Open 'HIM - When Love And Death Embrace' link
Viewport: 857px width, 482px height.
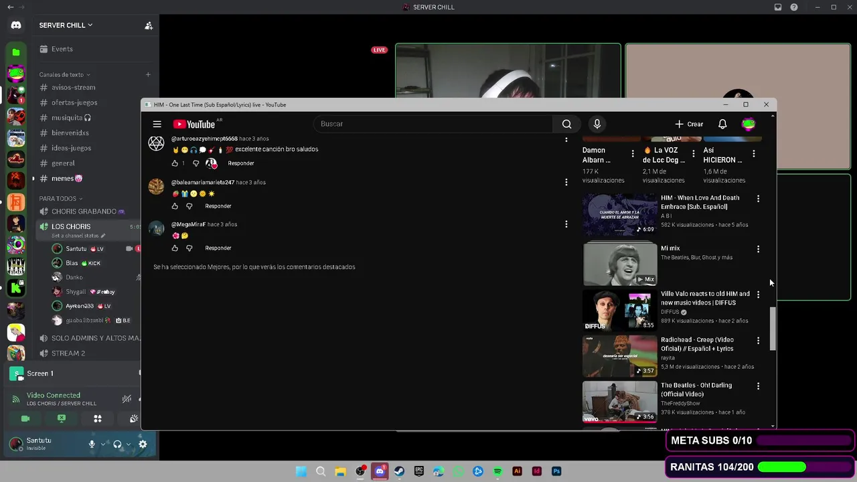(700, 202)
